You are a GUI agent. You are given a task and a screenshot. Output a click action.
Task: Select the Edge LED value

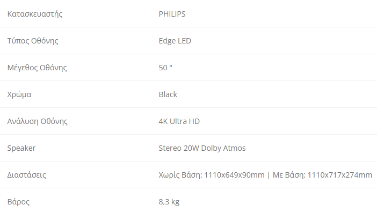(x=175, y=41)
